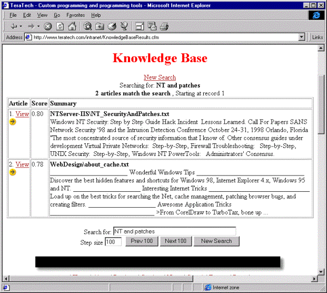Viewport: 327px width, 293px height.
Task: Click the horizontal scrollbar thumb
Action: [101, 279]
